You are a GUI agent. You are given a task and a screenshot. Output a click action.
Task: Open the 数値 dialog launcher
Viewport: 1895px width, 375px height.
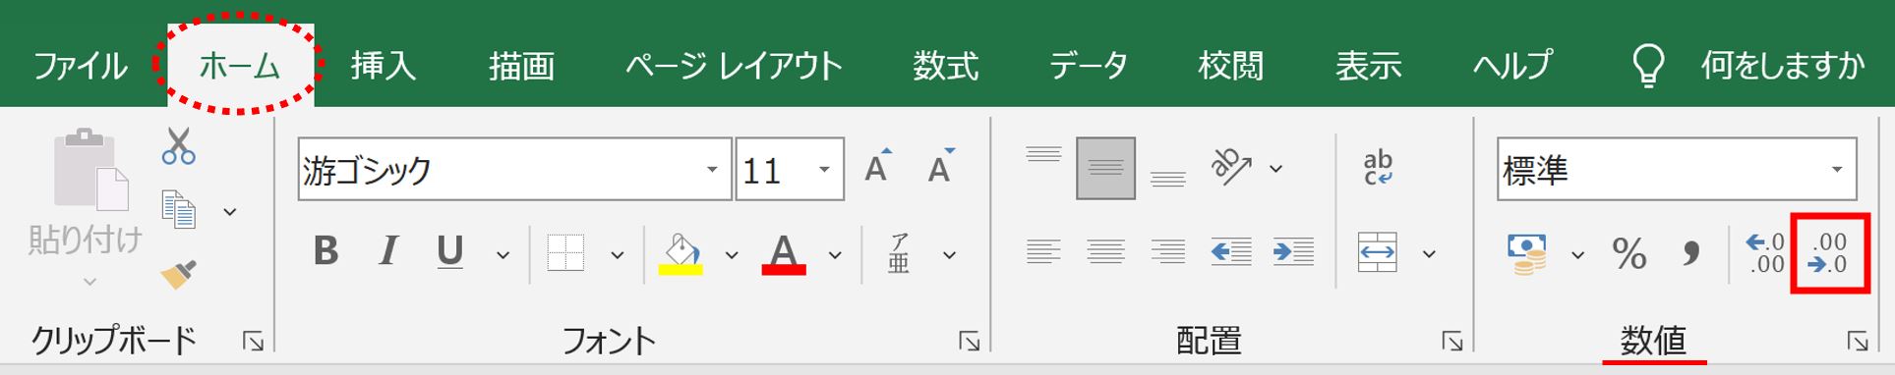1857,341
